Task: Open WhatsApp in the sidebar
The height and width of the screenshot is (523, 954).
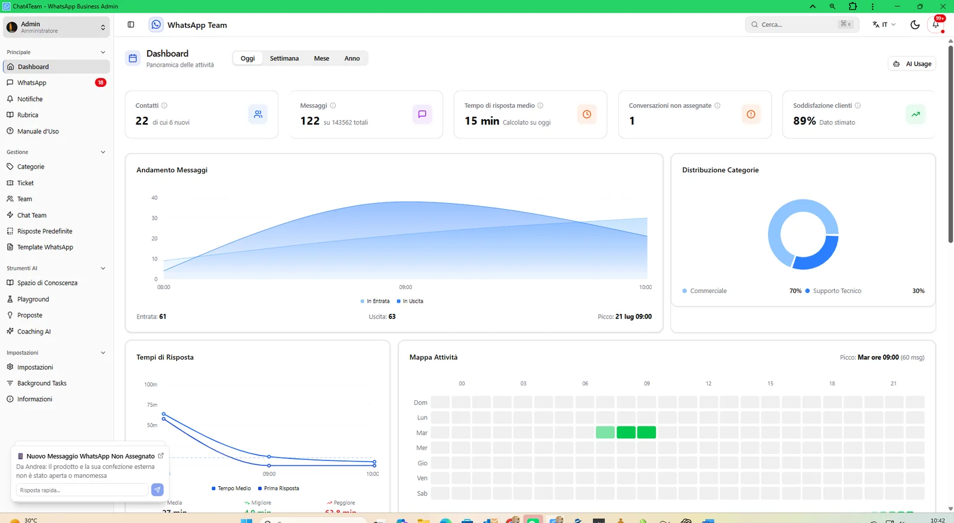Action: [x=57, y=83]
